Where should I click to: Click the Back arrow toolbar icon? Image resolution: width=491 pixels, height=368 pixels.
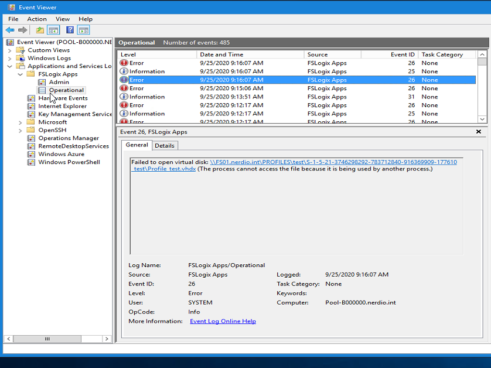coord(10,30)
